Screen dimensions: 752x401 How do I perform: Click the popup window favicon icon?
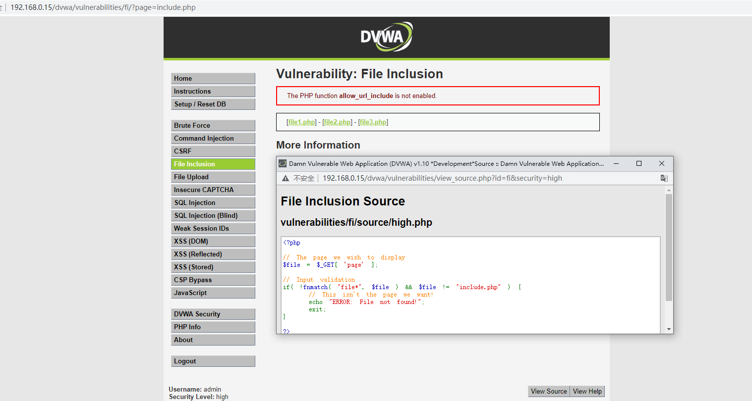pos(283,163)
